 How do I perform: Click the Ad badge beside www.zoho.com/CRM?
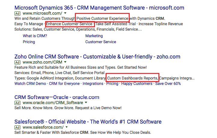coord(17,62)
